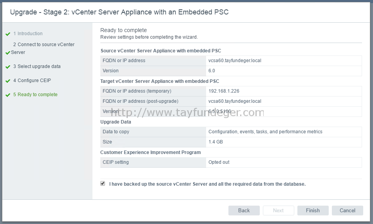Image resolution: width=373 pixels, height=224 pixels.
Task: Click the checkmark icon beside Configure CEIP
Action: tap(8, 81)
